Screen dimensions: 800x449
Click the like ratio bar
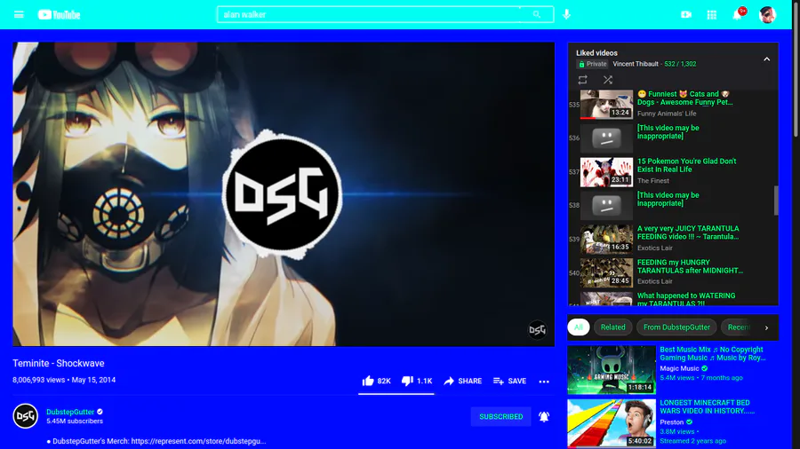396,393
